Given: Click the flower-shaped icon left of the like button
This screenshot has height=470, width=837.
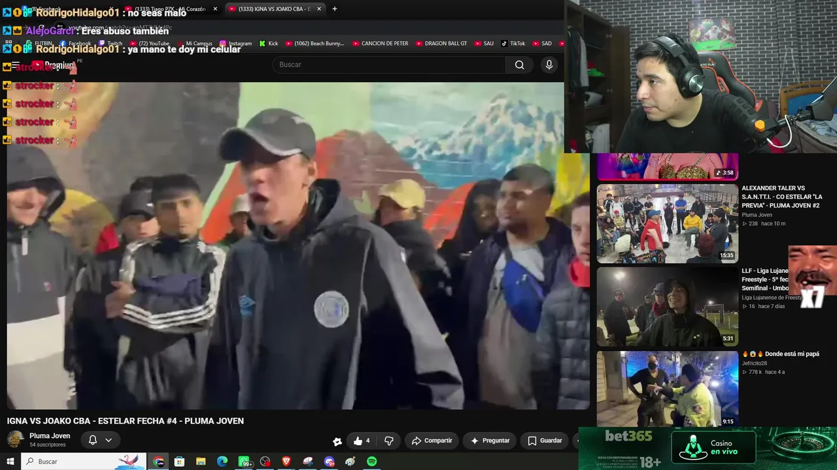Looking at the screenshot, I should (x=337, y=441).
